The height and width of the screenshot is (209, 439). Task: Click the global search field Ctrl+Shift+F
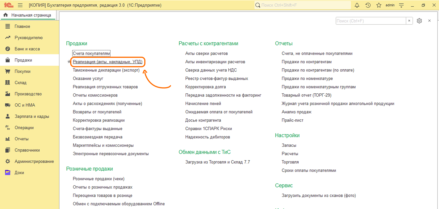[x=303, y=5]
